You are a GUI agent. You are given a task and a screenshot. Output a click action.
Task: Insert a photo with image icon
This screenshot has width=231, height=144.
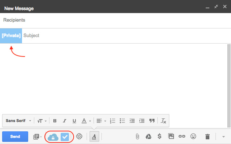171,136
